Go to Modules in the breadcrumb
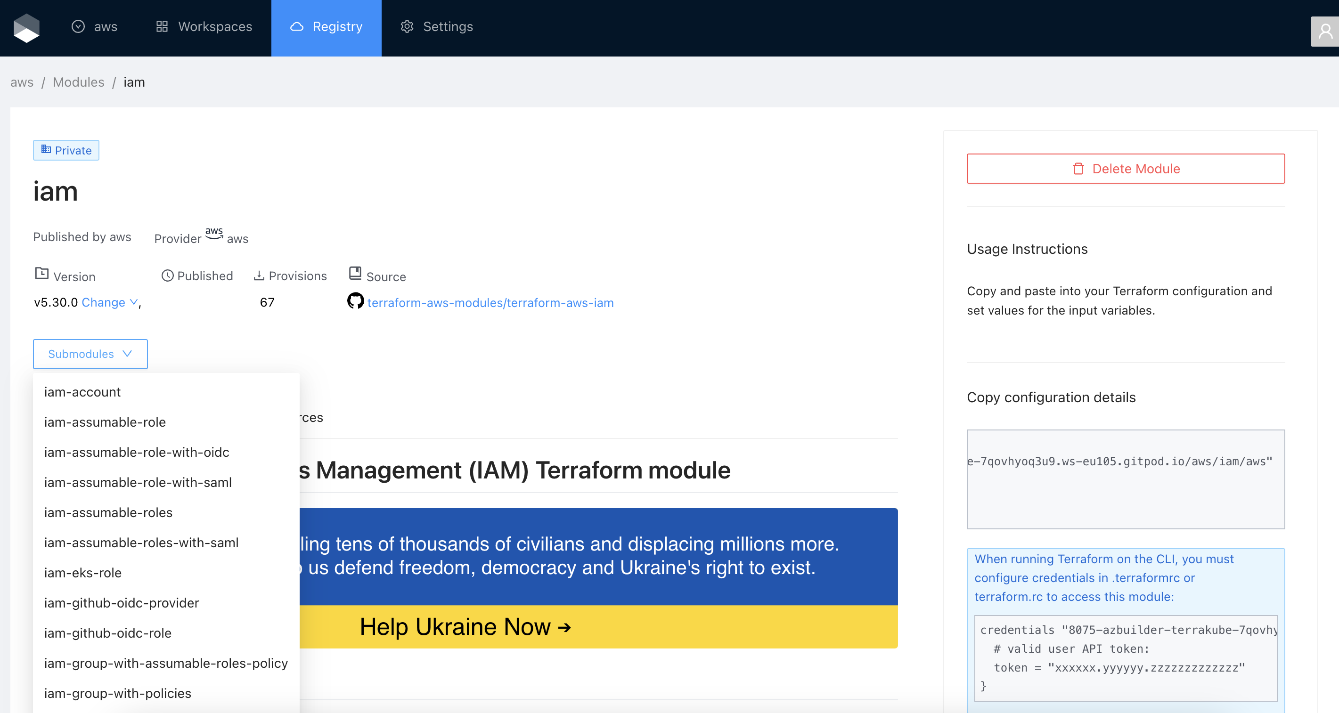 click(x=79, y=82)
